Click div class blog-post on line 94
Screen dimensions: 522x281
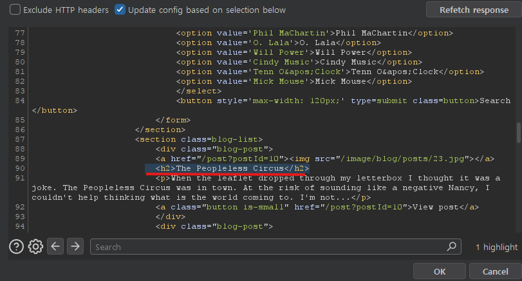(214, 226)
